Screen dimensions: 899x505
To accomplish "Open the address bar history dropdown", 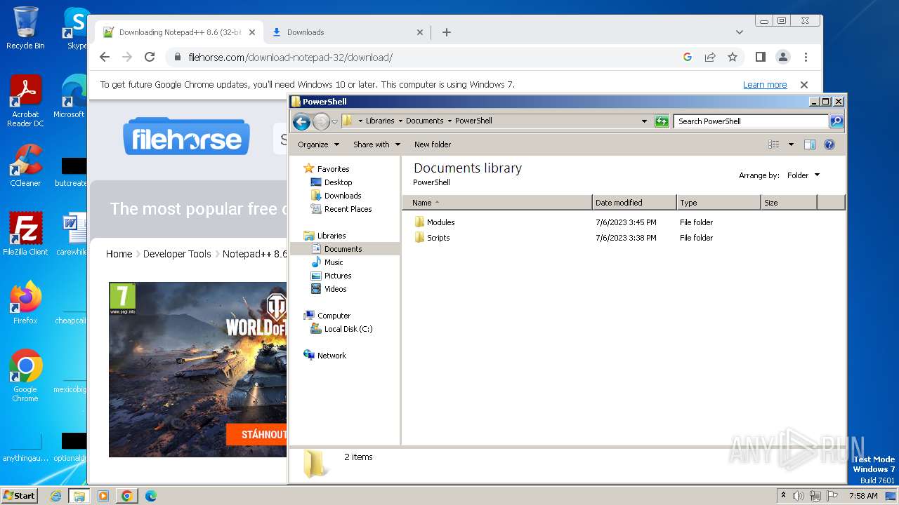I will tap(644, 121).
